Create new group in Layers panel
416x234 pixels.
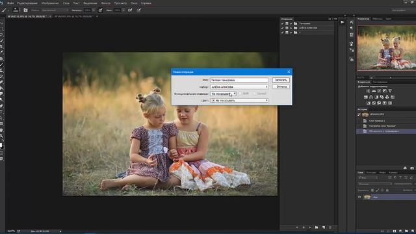[x=406, y=231]
